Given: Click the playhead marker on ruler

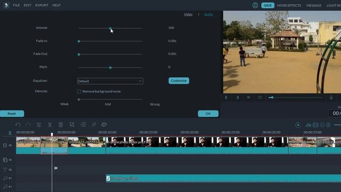Looking at the screenshot, I should (52, 134).
